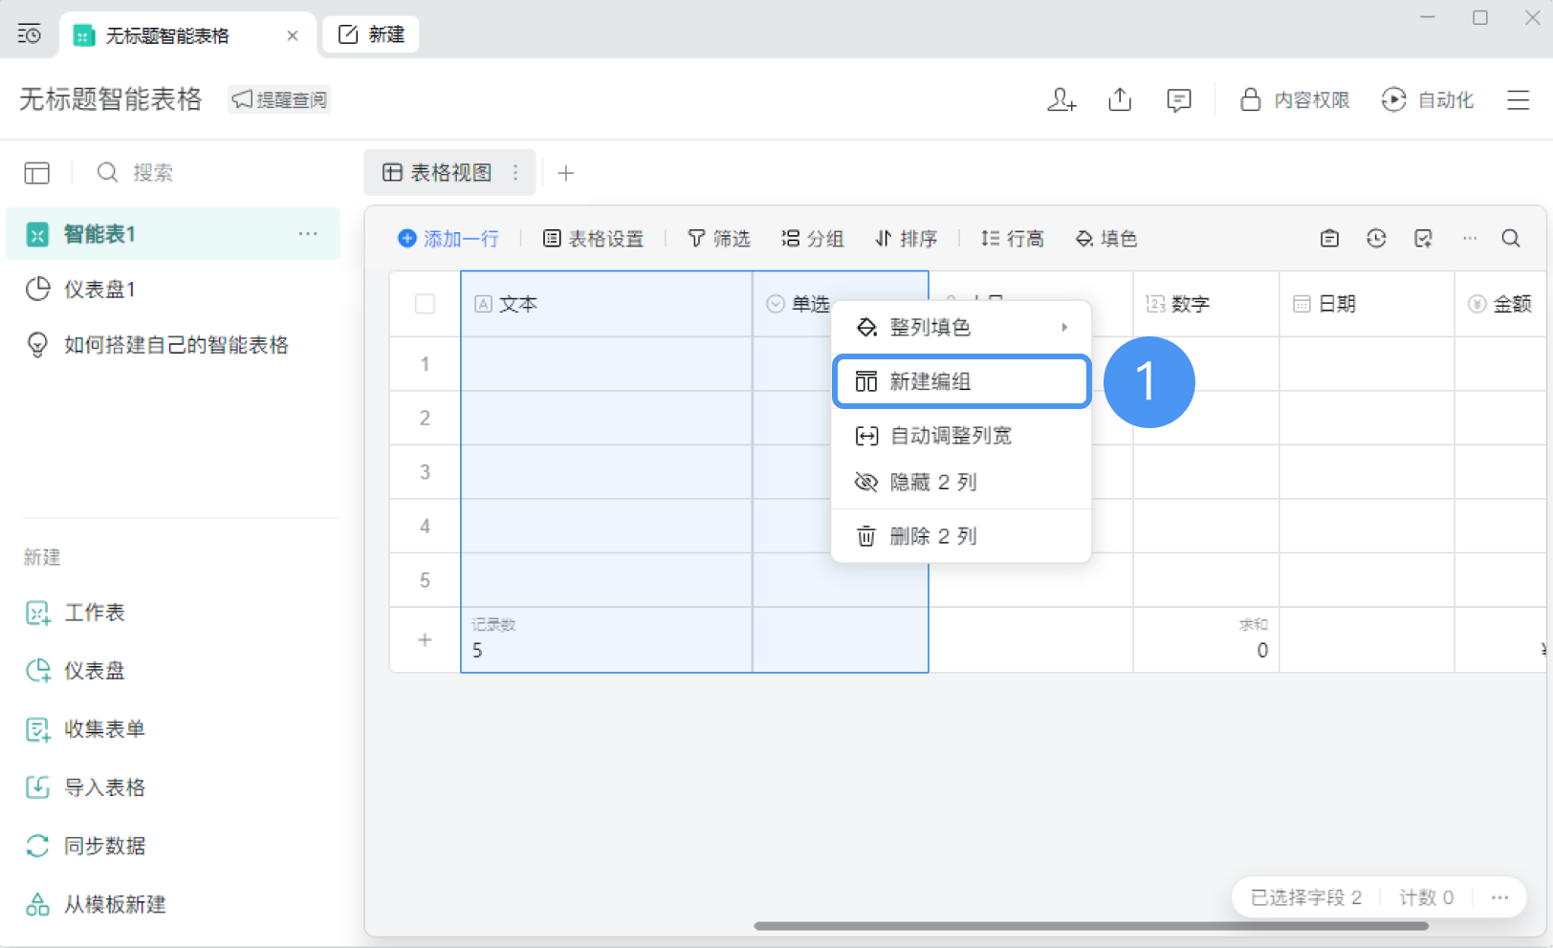
Task: Click the checkmark note icon in toolbar
Action: point(1423,239)
